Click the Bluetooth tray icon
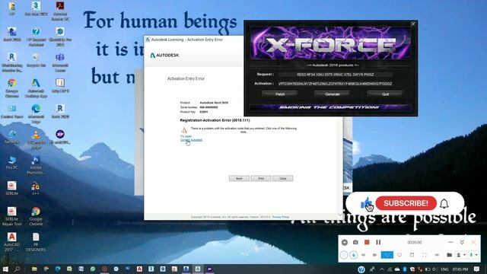 click(x=405, y=269)
